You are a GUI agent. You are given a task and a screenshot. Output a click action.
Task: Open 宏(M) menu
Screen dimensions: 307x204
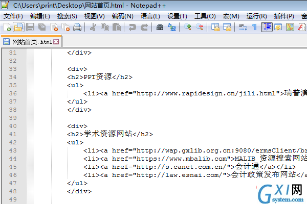pyautogui.click(x=231, y=16)
